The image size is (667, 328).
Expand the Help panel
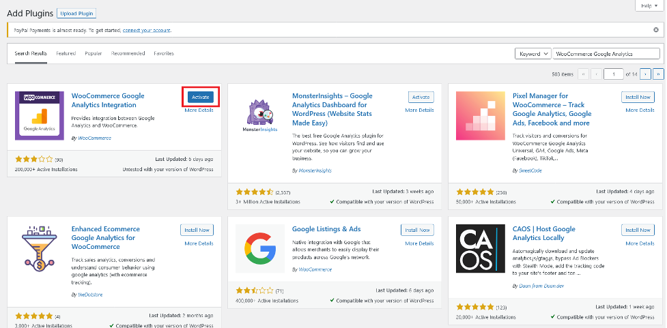pyautogui.click(x=649, y=5)
